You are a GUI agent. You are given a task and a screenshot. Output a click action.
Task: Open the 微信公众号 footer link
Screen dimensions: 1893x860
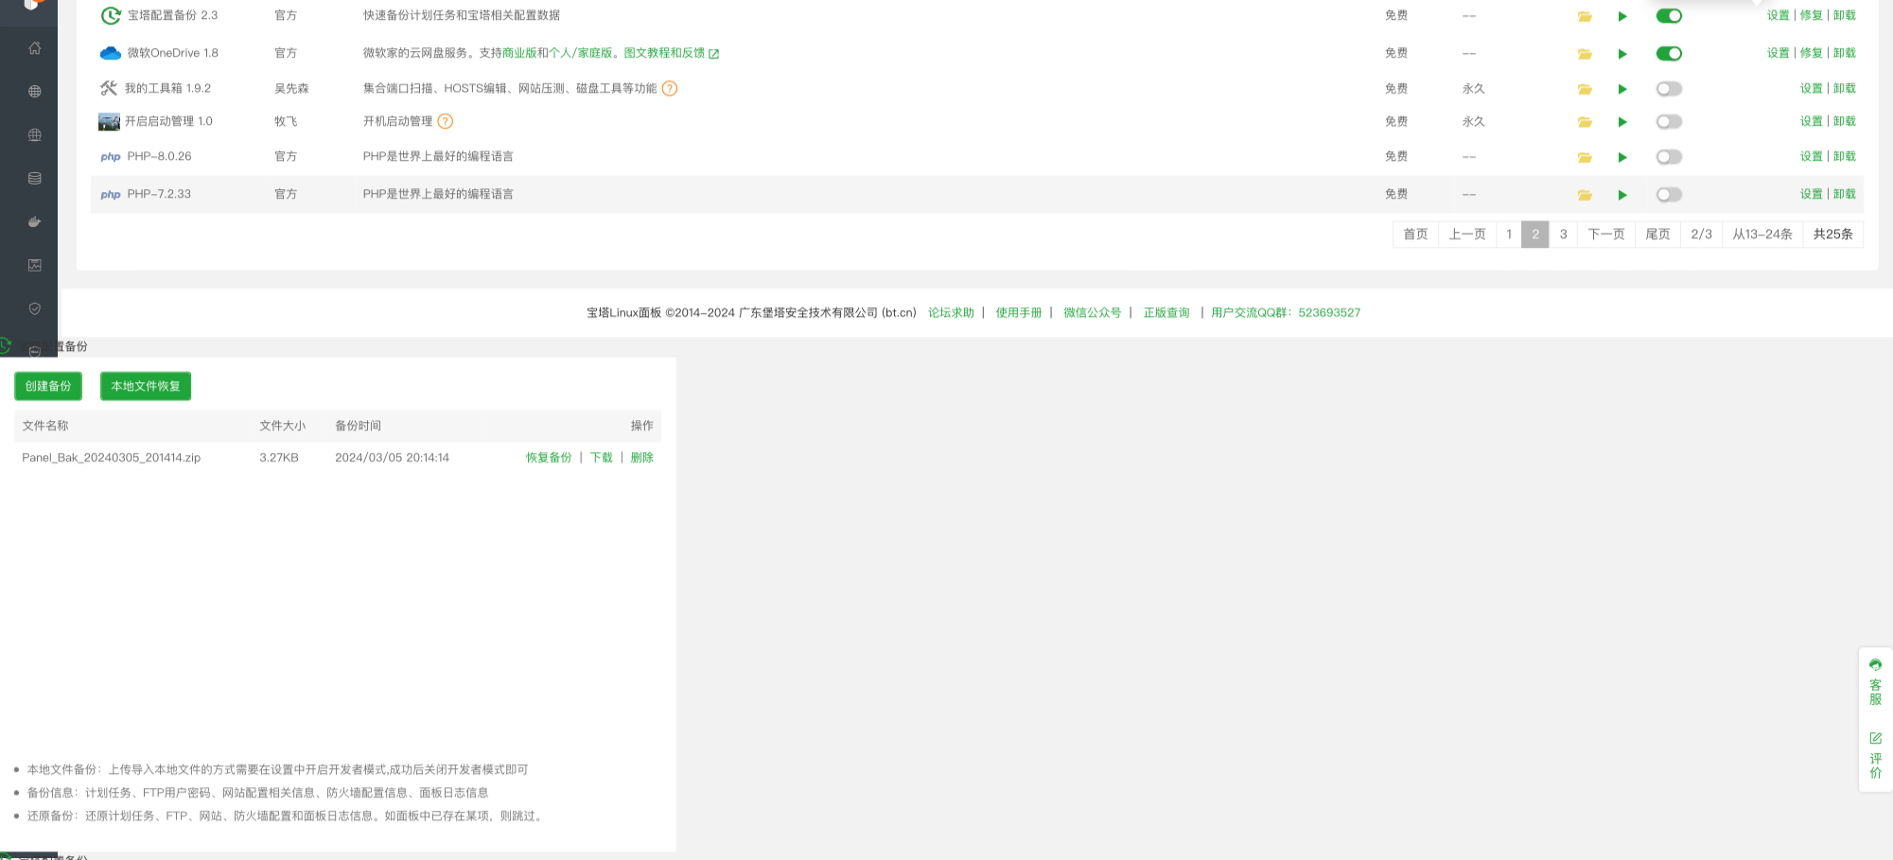(x=1092, y=313)
